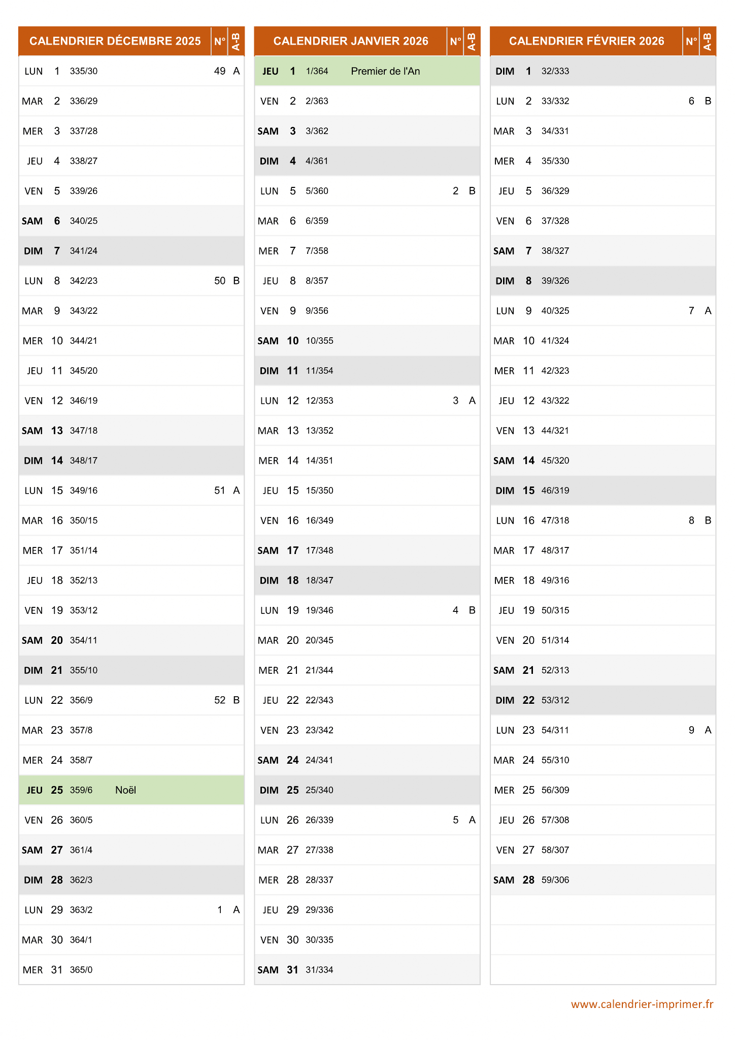Screen dimensions: 735x1040
Task: Select week number 52 next to December 22
Action: coord(220,700)
